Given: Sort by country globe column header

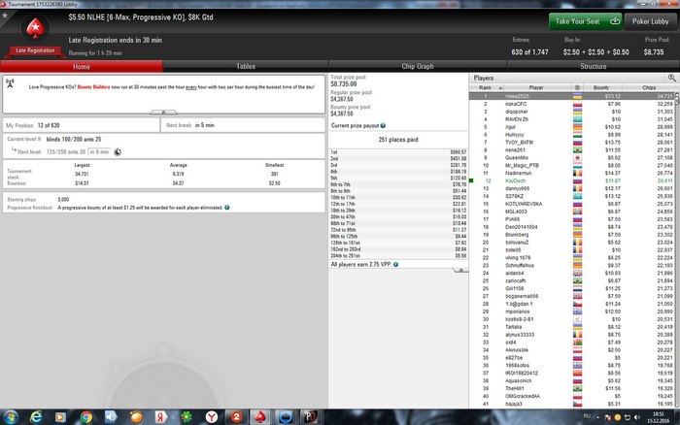Looking at the screenshot, I should click(577, 87).
